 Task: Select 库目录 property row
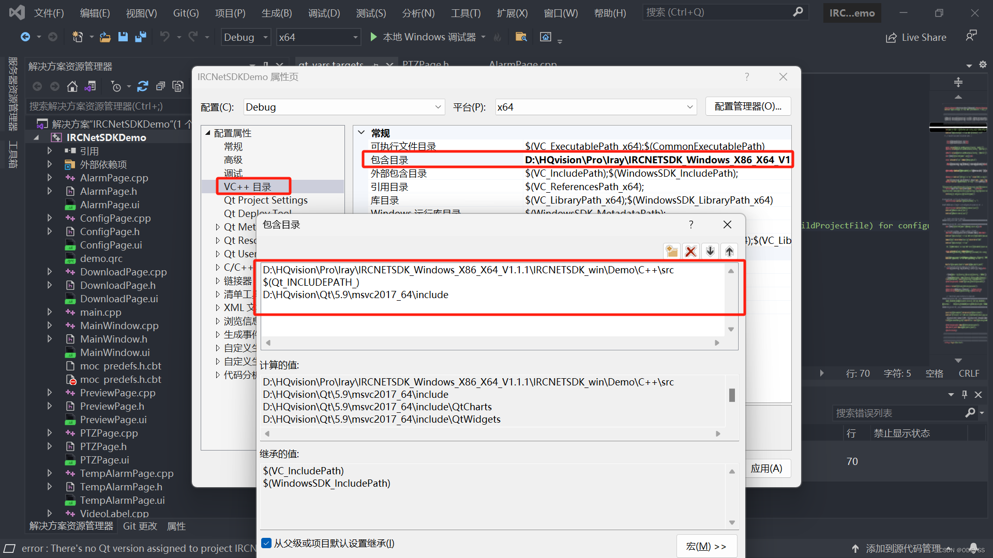(x=579, y=200)
